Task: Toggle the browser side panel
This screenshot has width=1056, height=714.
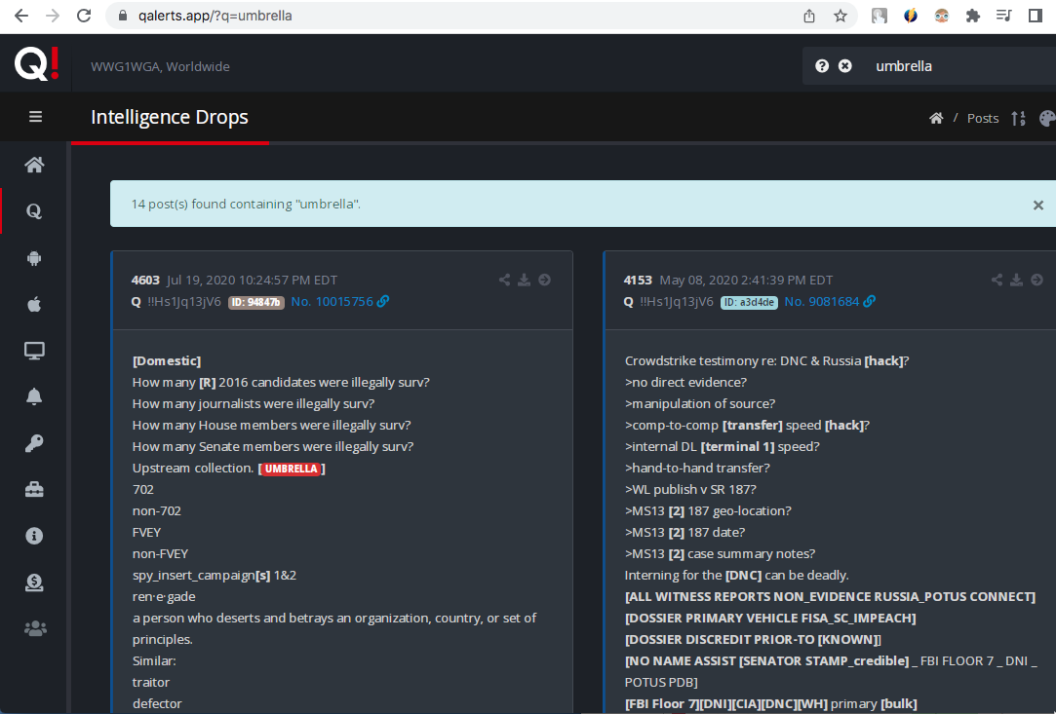Action: tap(1036, 16)
